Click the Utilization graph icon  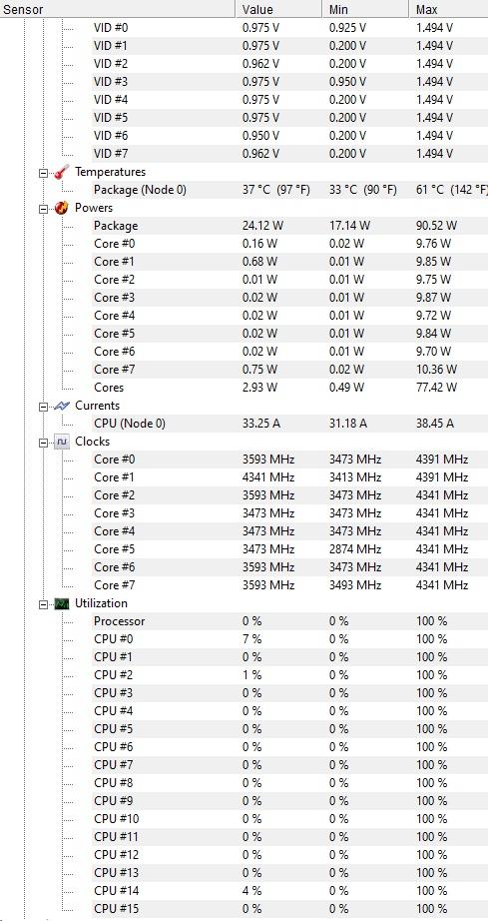point(62,603)
